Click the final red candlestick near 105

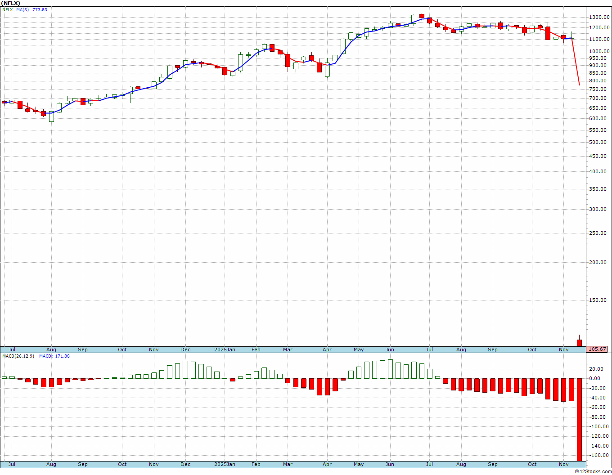pyautogui.click(x=580, y=342)
